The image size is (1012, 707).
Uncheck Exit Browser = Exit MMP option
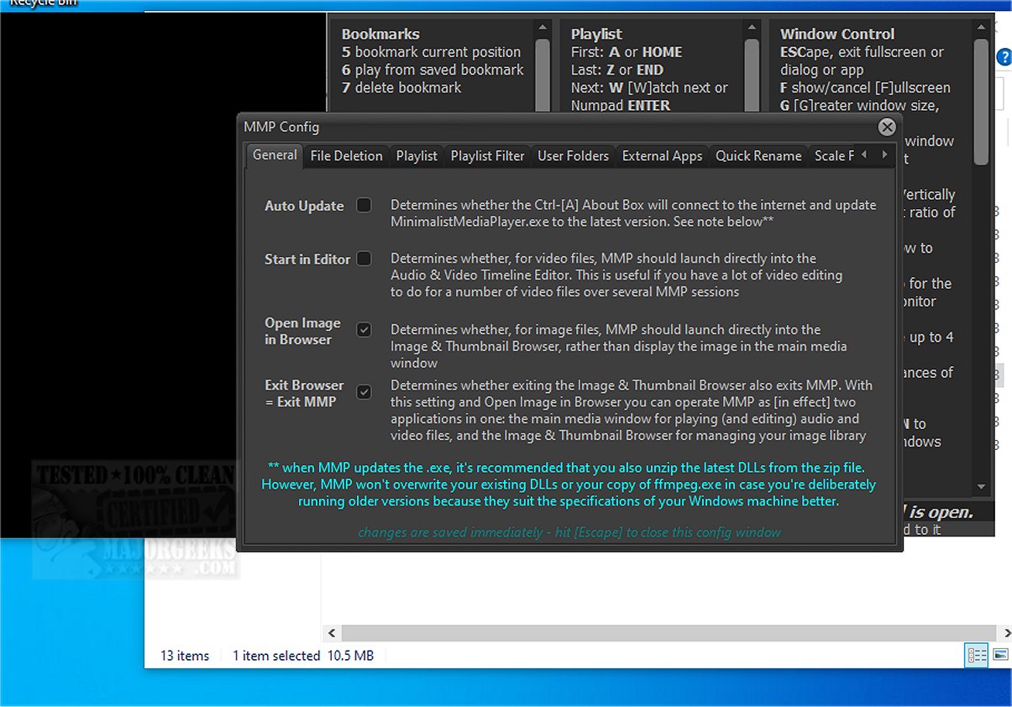tap(364, 392)
